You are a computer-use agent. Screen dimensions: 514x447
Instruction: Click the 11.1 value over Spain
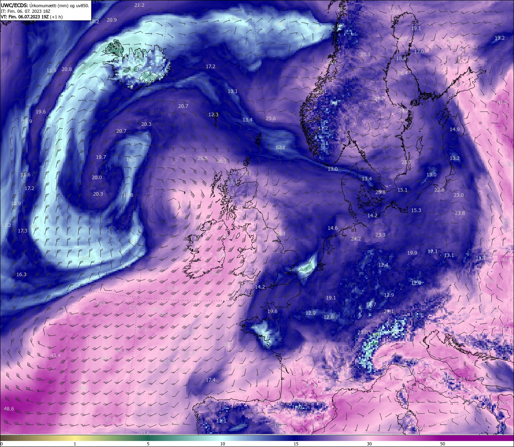tap(221, 421)
